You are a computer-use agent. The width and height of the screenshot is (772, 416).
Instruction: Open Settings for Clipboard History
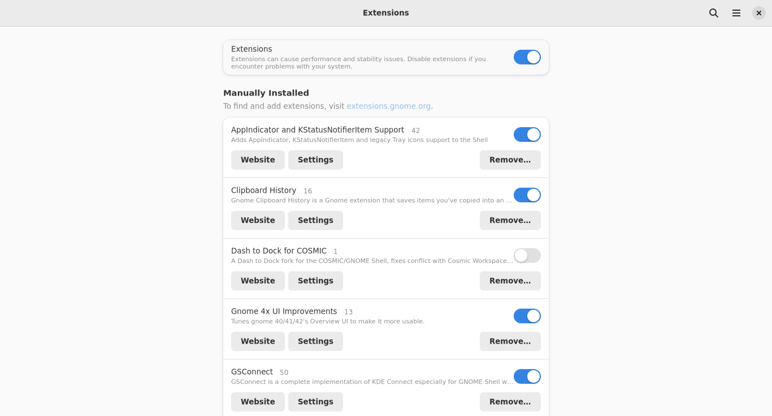315,220
